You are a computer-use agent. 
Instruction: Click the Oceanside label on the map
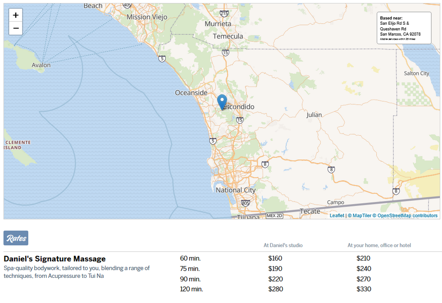pos(191,93)
